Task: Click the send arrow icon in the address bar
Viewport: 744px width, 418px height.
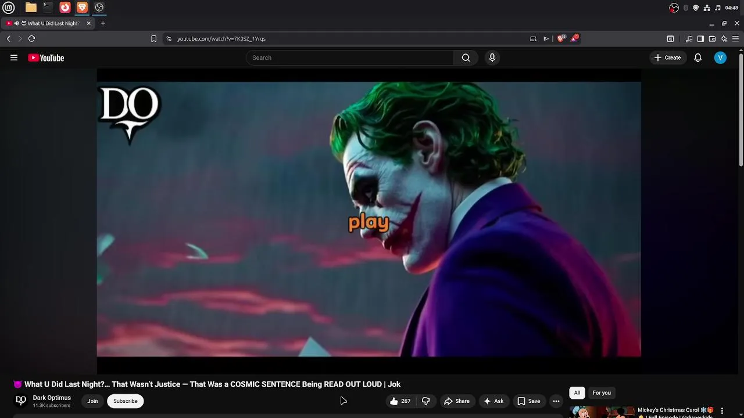Action: click(546, 39)
